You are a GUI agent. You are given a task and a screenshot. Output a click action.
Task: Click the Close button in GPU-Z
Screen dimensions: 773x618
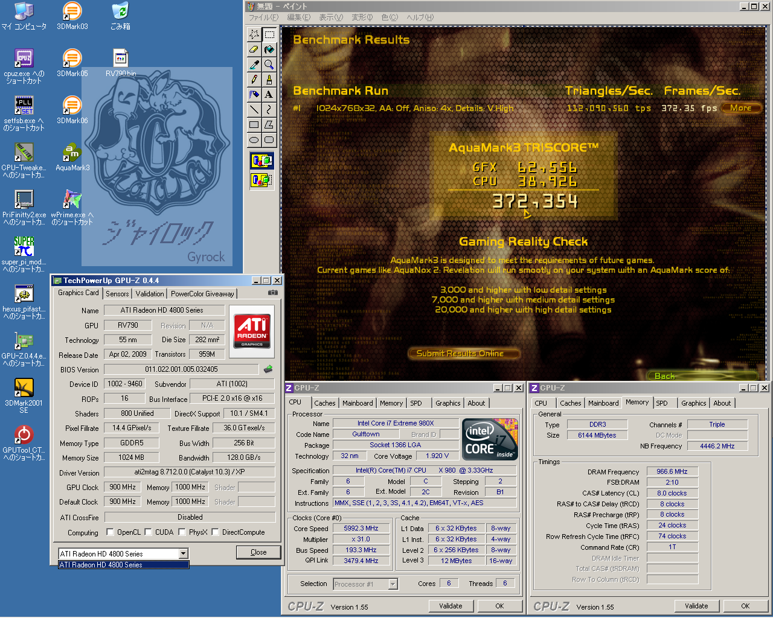point(258,552)
